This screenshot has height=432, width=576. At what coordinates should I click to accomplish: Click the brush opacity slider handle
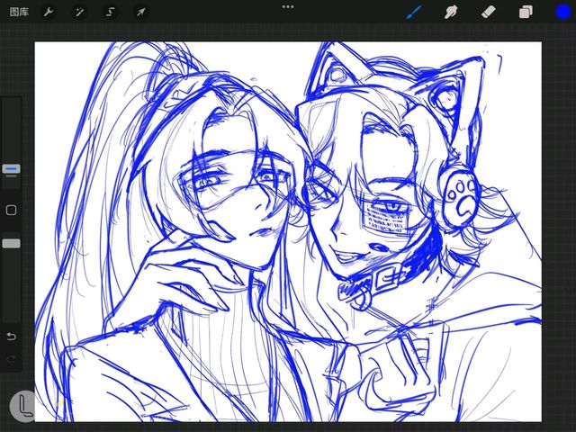tap(12, 243)
